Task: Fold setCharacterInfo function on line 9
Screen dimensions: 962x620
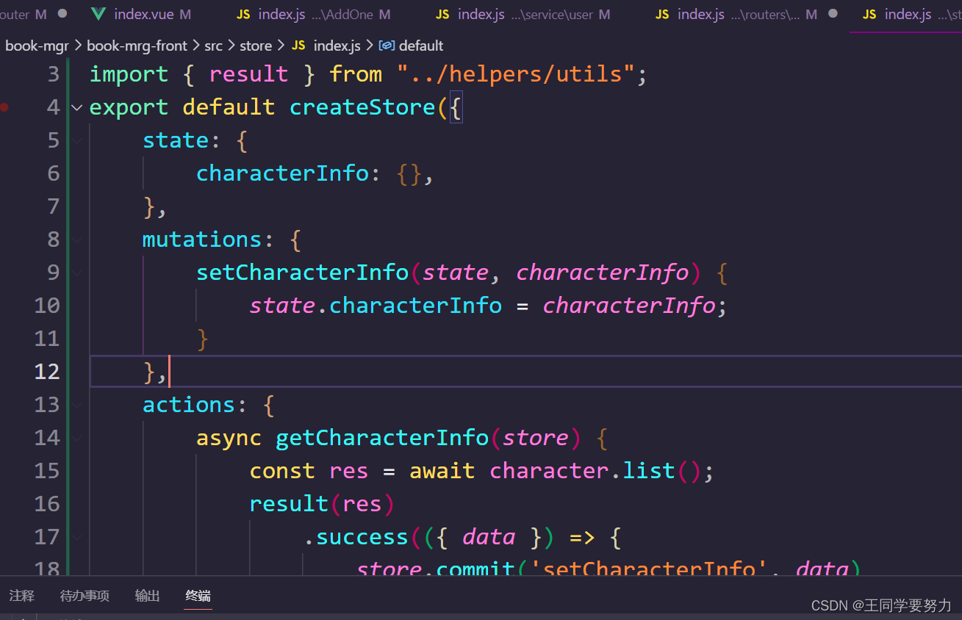Action: tap(76, 273)
